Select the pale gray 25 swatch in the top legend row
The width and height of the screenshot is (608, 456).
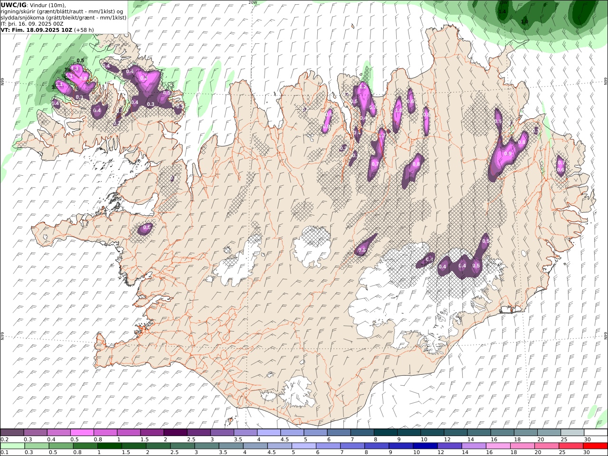click(572, 432)
